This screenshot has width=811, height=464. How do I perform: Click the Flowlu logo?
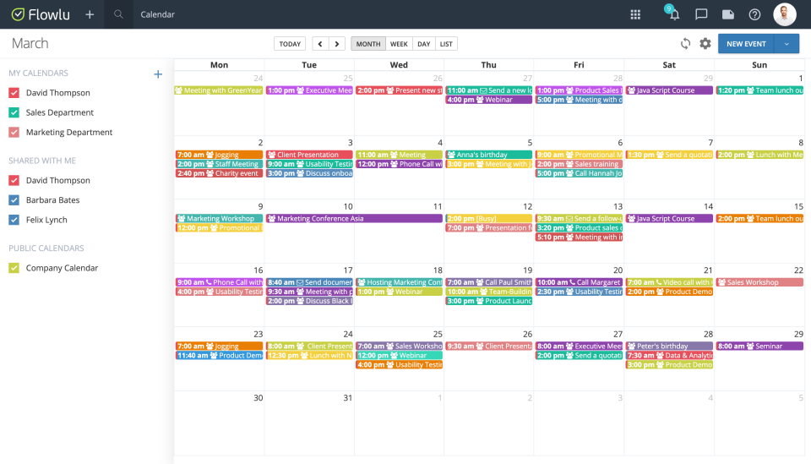[x=41, y=14]
